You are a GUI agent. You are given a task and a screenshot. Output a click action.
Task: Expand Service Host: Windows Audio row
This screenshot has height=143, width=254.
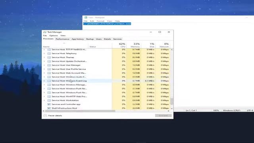tap(44, 77)
